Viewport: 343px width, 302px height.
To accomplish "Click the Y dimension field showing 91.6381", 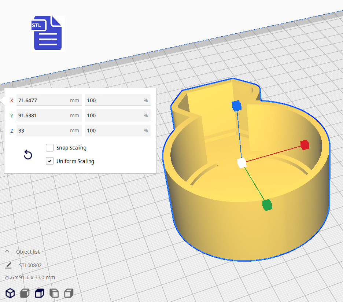I will [x=42, y=115].
